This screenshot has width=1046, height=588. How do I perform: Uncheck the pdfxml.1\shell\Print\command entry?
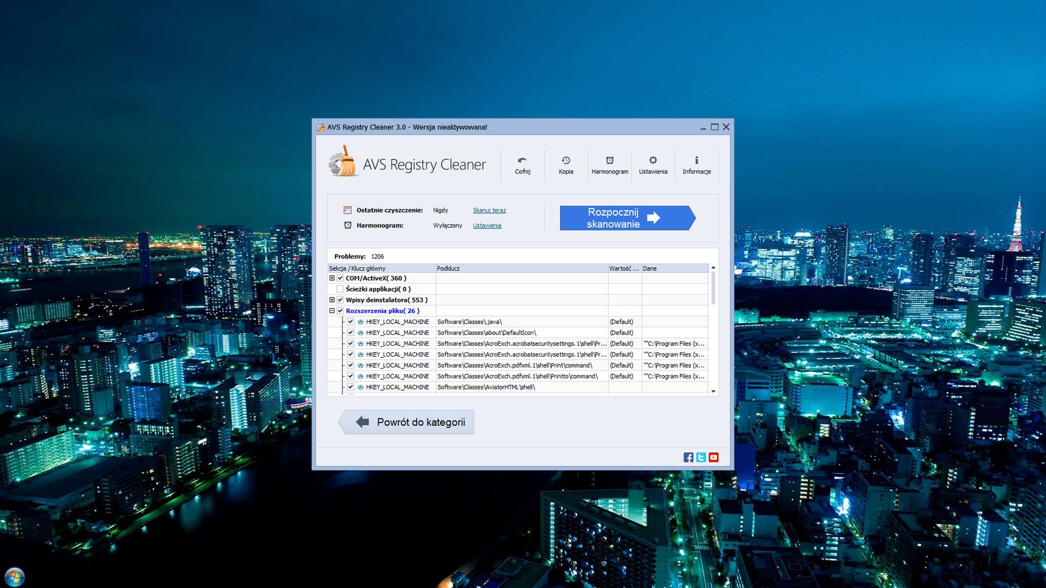tap(350, 366)
